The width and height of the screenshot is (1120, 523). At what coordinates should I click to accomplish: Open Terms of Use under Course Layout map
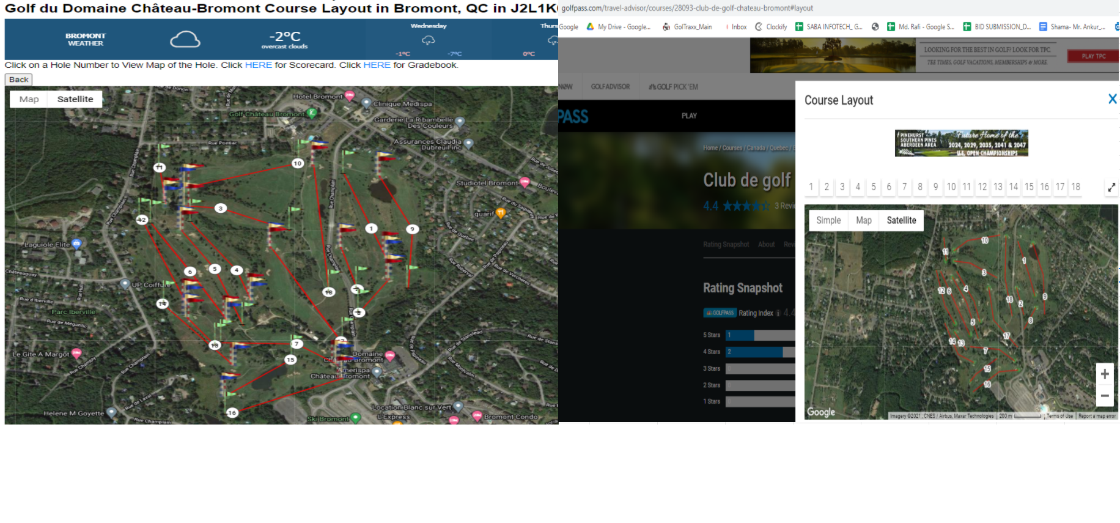click(1059, 416)
